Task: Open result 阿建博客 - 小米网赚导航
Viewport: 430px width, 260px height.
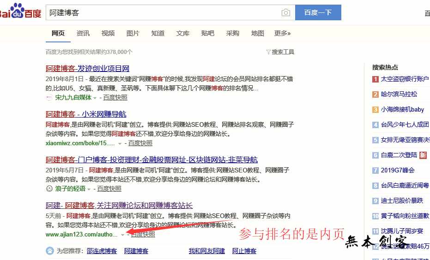Action: click(x=86, y=114)
